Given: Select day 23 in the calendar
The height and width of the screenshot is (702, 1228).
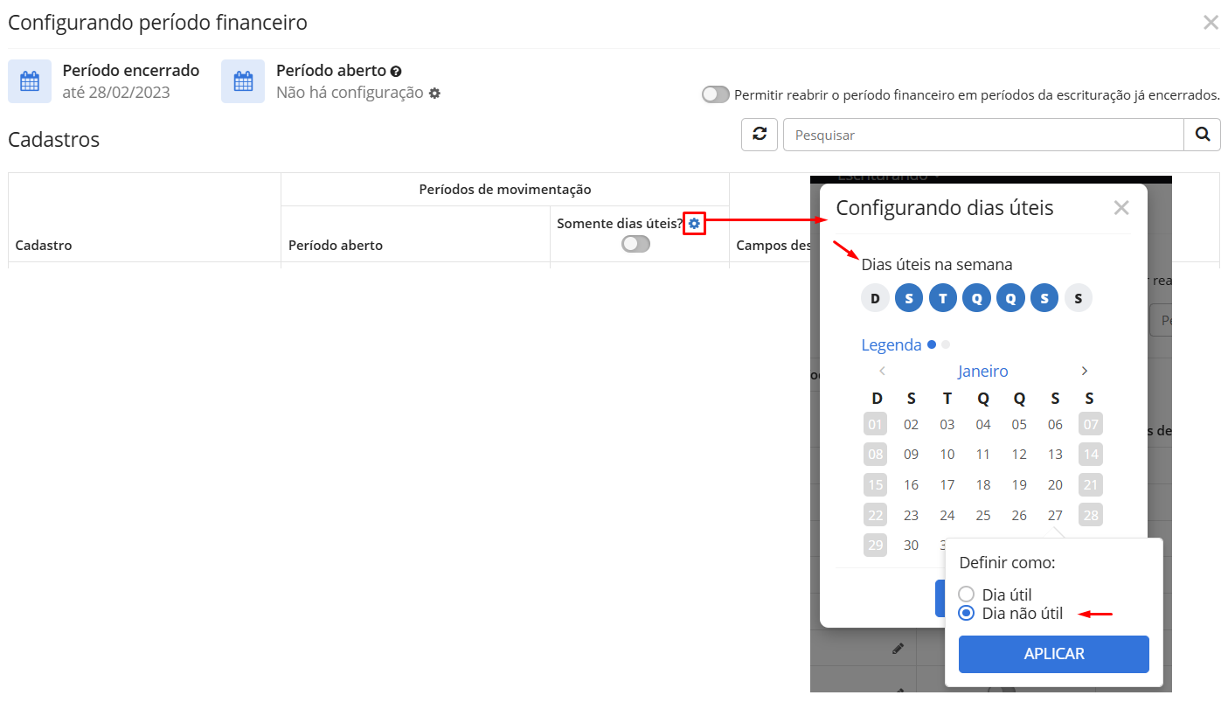Looking at the screenshot, I should point(911,515).
